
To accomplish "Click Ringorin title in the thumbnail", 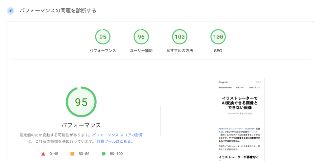I will [223, 82].
